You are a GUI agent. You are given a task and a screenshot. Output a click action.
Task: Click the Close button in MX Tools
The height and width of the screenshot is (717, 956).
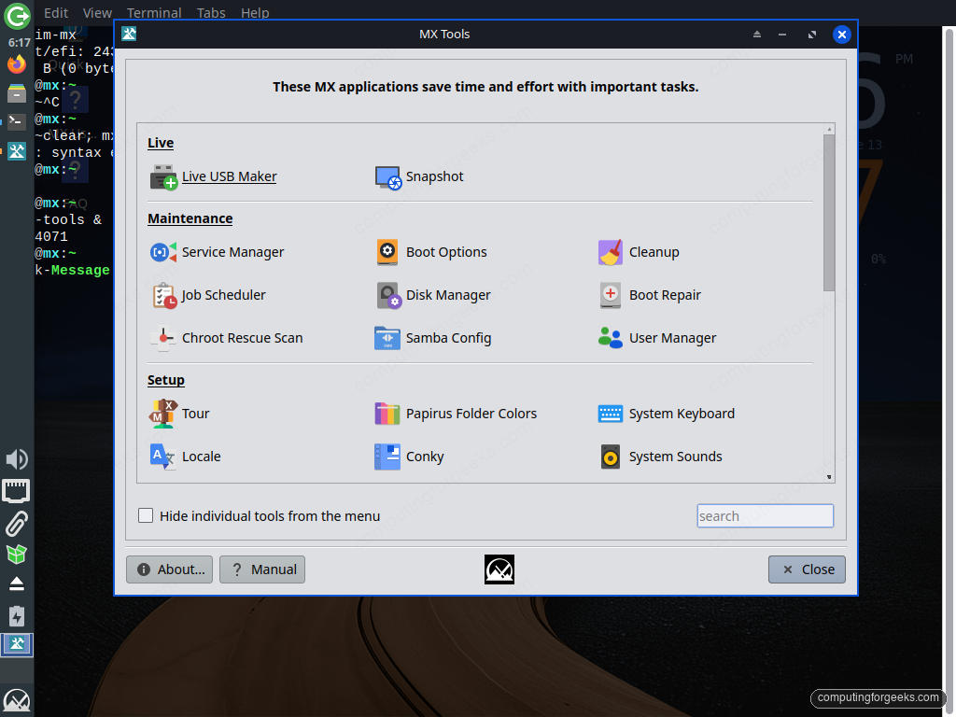807,569
